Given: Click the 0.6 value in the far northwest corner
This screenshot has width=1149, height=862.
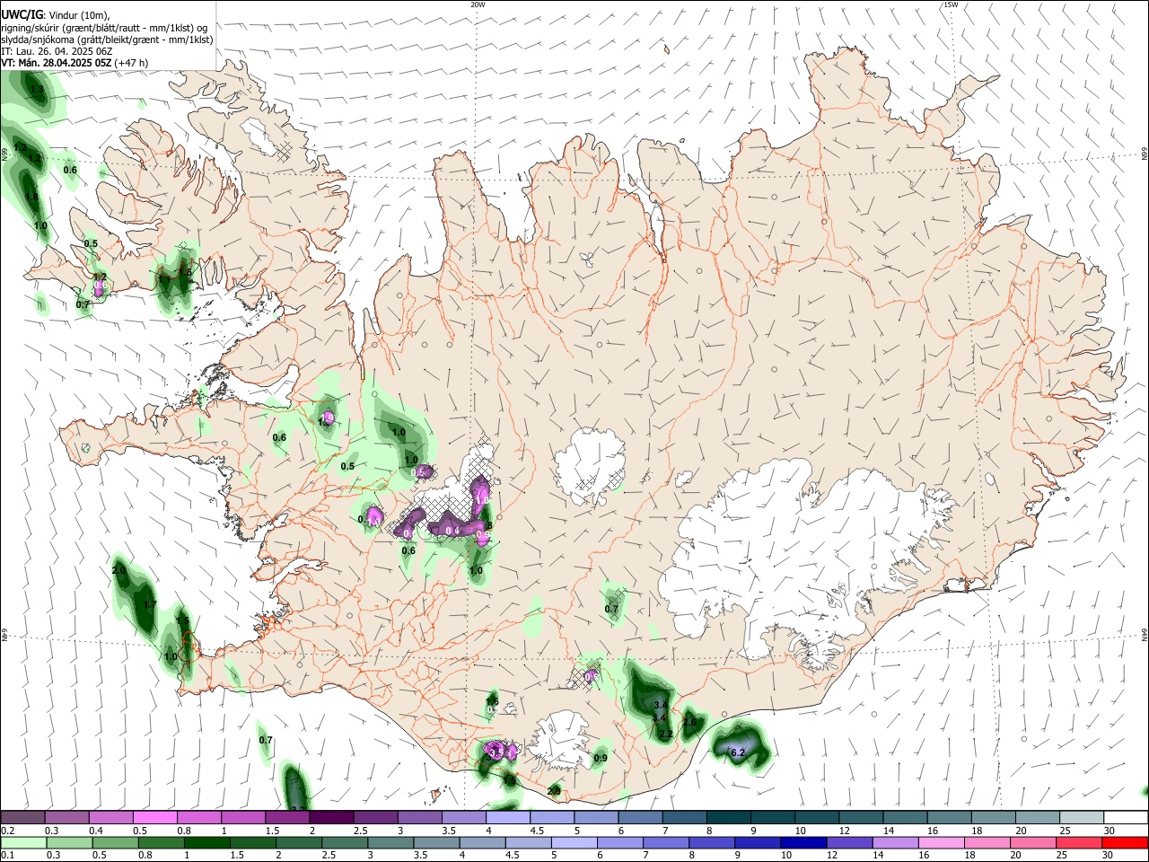Looking at the screenshot, I should 70,170.
